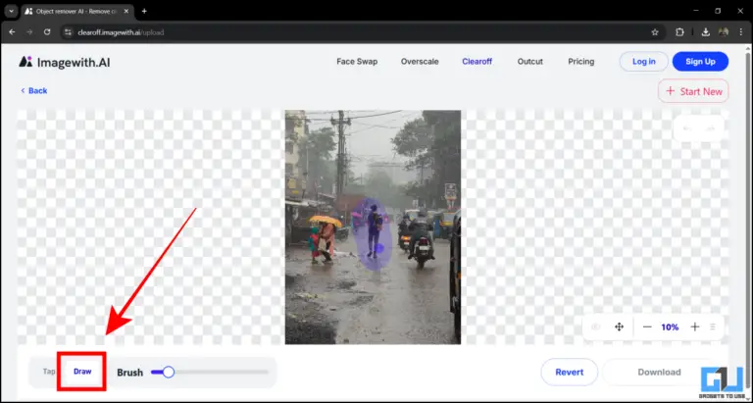Click the Revert button
The image size is (753, 403).
pos(570,372)
